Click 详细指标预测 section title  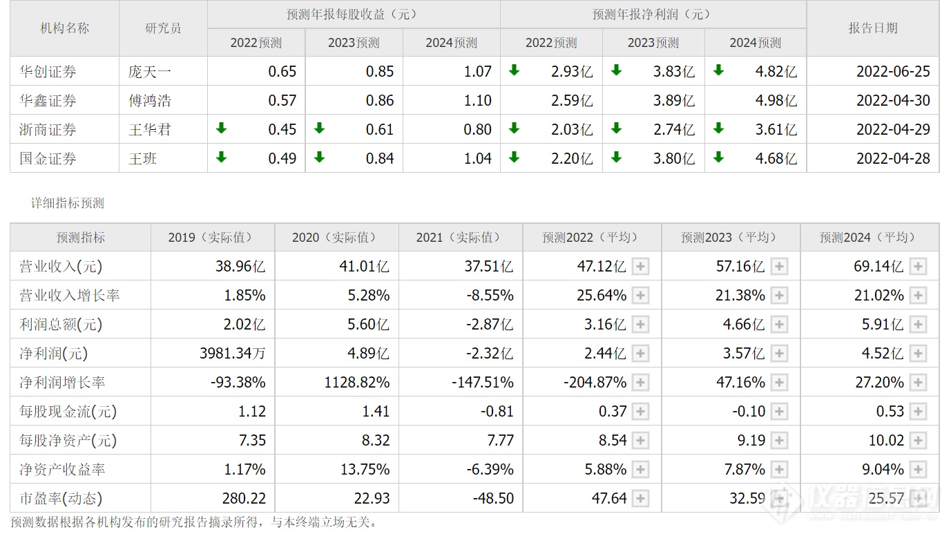(x=67, y=203)
